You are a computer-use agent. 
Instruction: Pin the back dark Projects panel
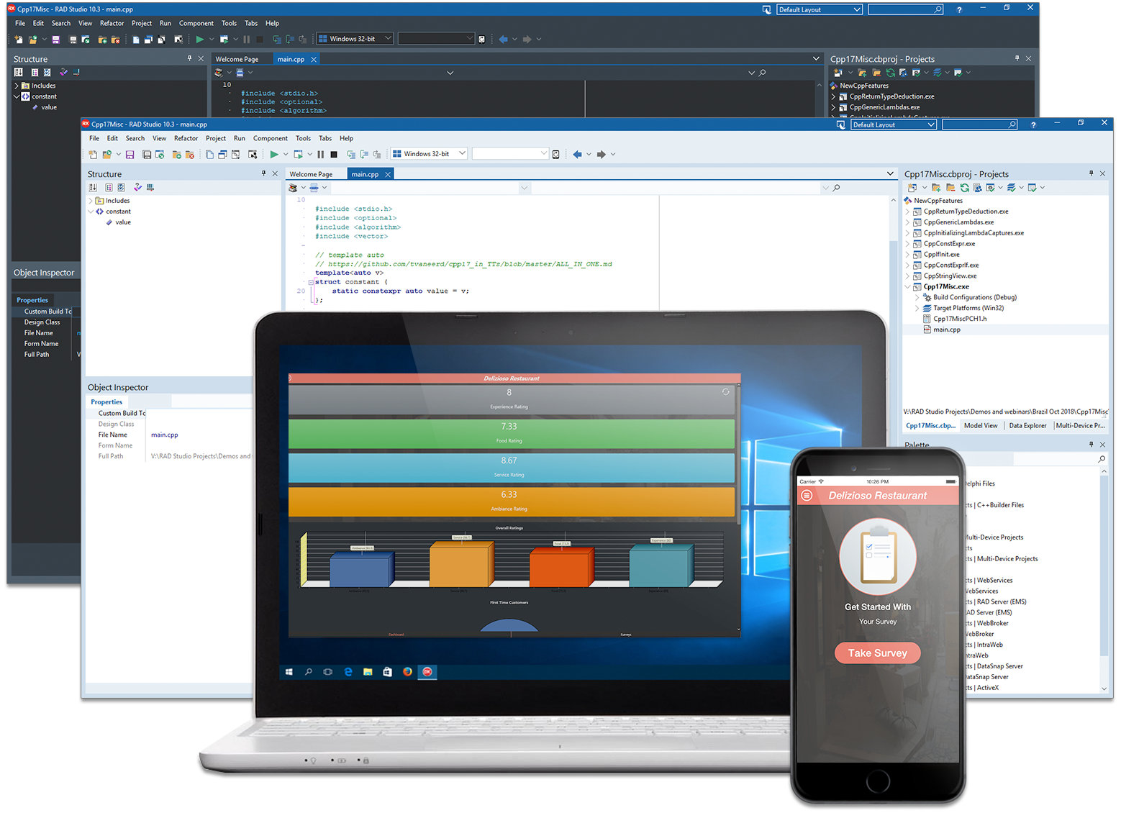click(x=1017, y=58)
